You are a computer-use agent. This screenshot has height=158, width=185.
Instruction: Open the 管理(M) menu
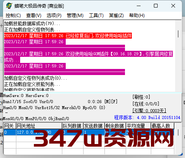(x=75, y=16)
